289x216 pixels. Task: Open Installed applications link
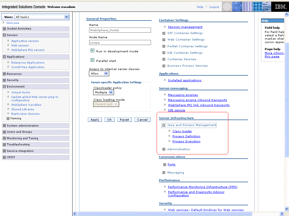pyautogui.click(x=185, y=80)
